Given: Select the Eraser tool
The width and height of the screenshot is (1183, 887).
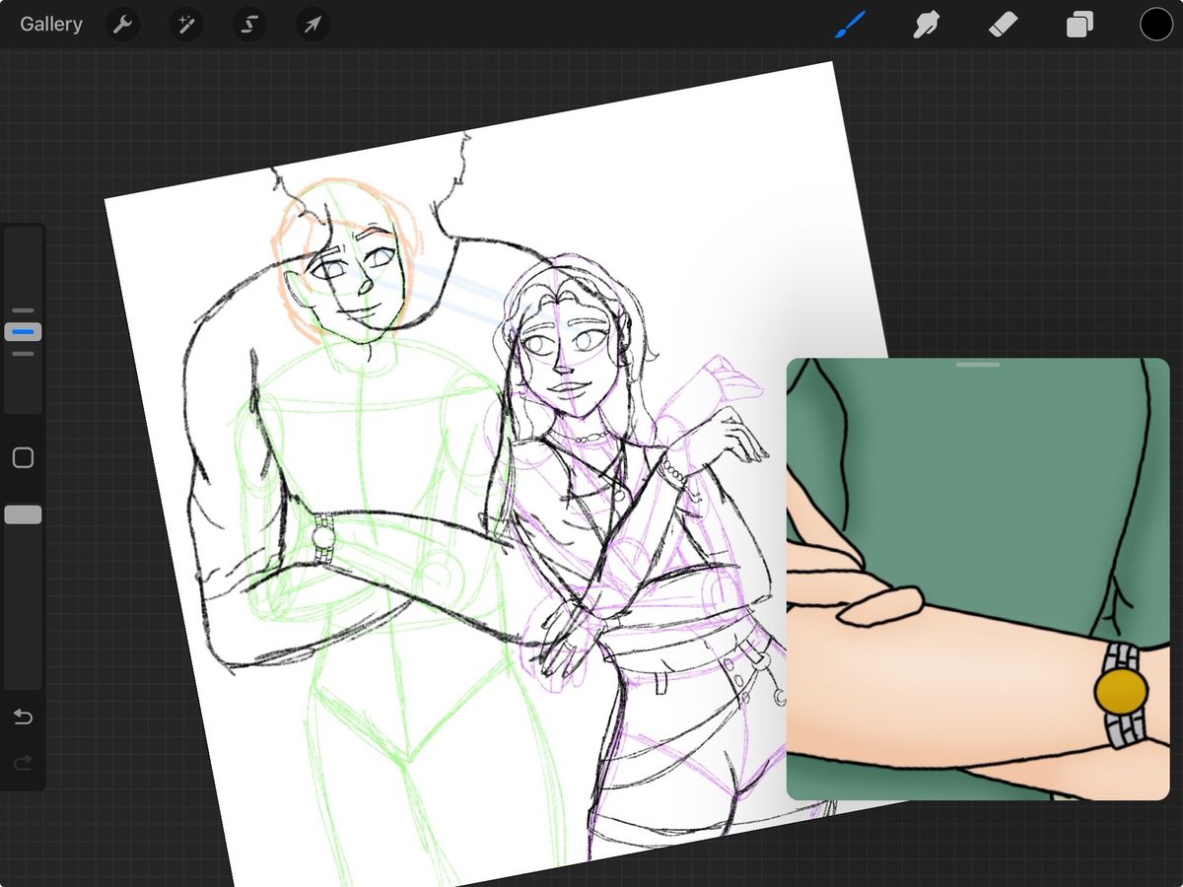Looking at the screenshot, I should click(x=1003, y=24).
